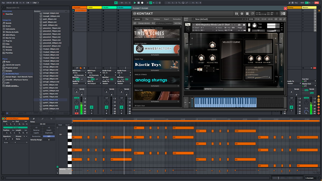Click the Groove hot-swap icon in clip view
322x181 pixels.
tap(24, 136)
